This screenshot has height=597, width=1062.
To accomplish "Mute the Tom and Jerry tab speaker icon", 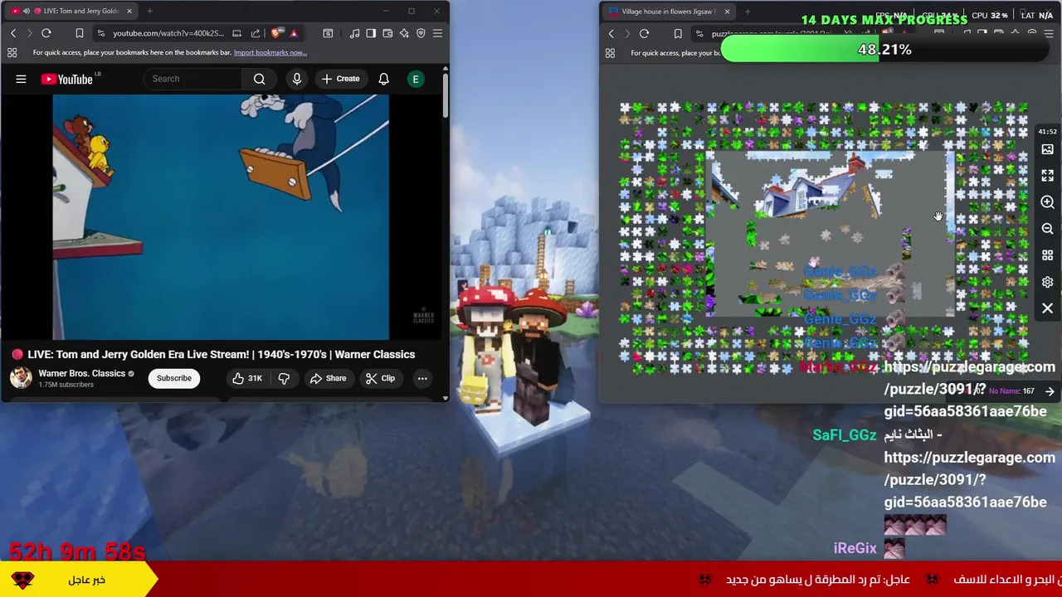I will (26, 11).
